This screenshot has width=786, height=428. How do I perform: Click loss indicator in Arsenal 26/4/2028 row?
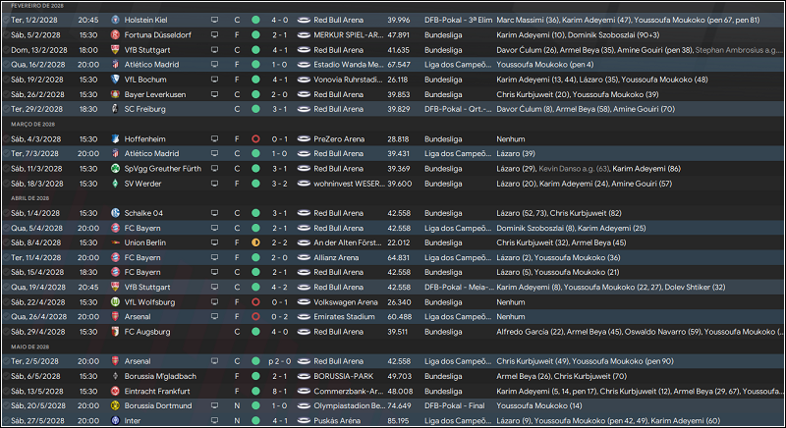click(255, 317)
